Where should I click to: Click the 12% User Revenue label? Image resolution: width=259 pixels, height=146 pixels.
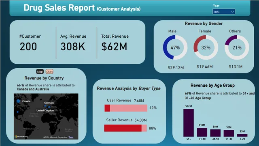(x=153, y=108)
